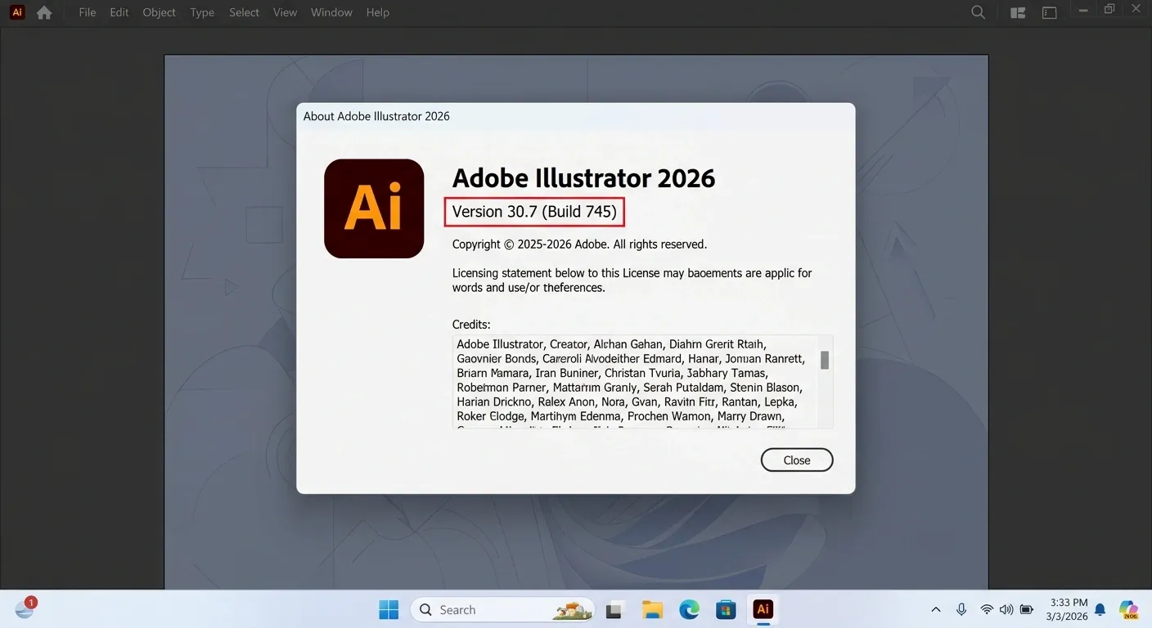Open the Copilot icon in system tray
Viewport: 1152px width, 628px height.
1129,610
